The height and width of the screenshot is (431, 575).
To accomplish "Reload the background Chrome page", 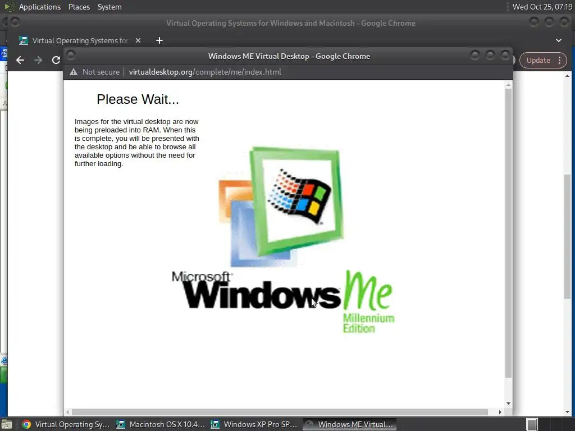I will coord(56,60).
